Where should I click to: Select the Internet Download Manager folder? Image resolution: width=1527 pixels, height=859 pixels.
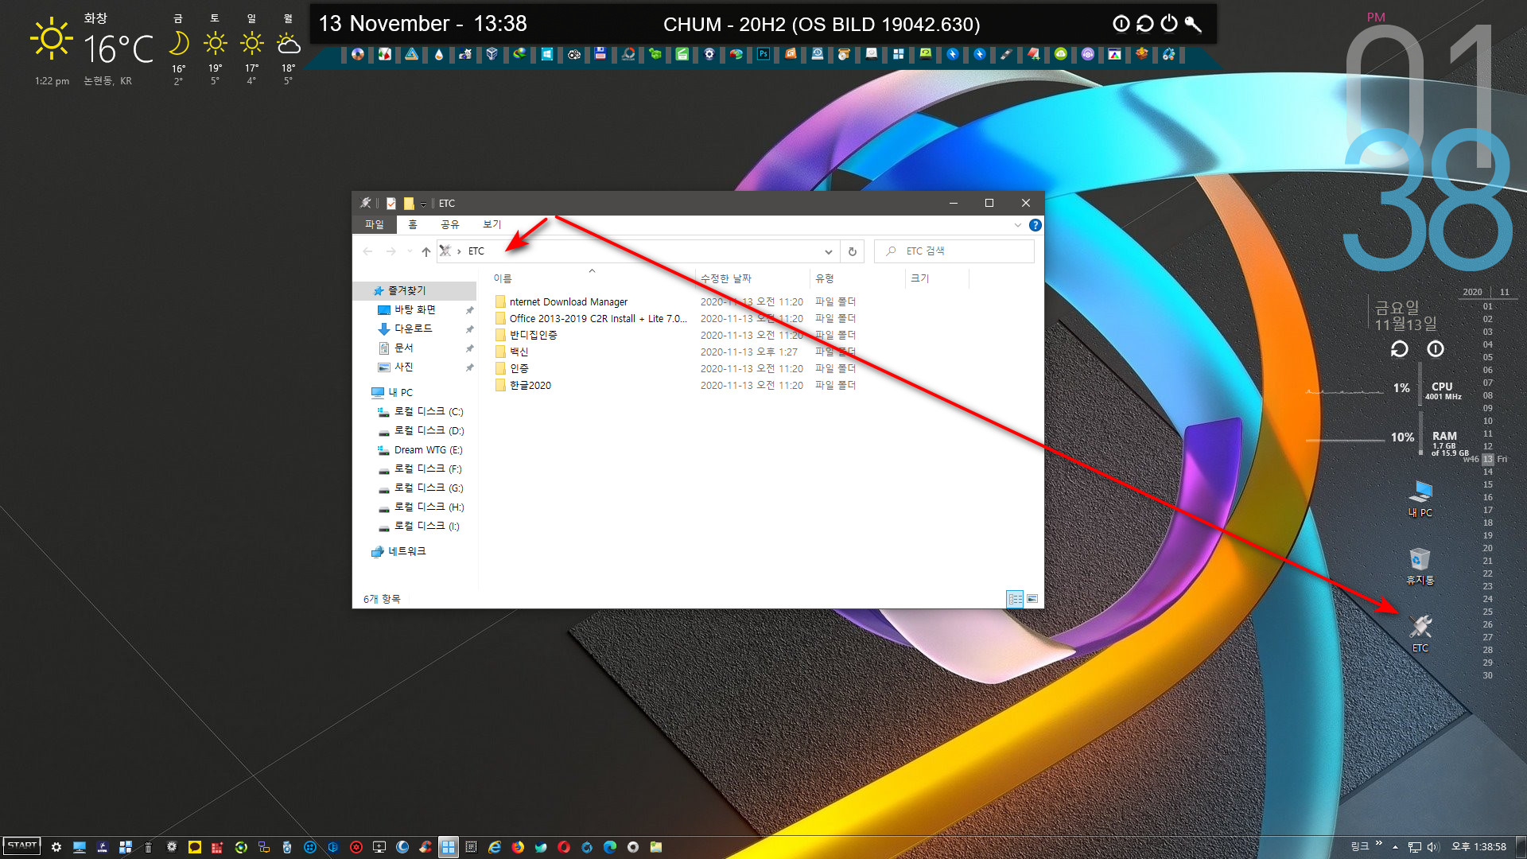[568, 302]
